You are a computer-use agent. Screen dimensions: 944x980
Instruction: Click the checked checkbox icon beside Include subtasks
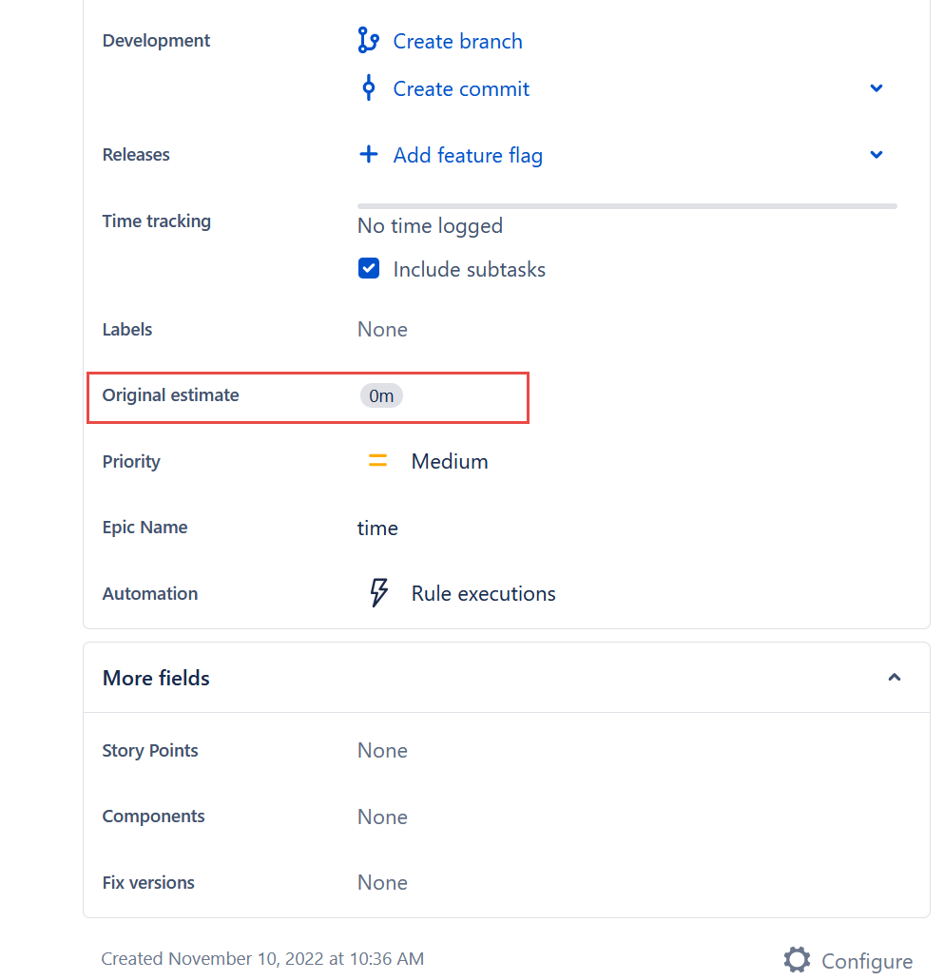[368, 268]
